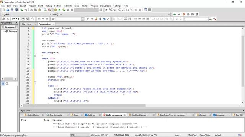This screenshot has height=137, width=245.
Task: Click the WINDOWS-1252 encoding status entry
Action: tap(121, 135)
